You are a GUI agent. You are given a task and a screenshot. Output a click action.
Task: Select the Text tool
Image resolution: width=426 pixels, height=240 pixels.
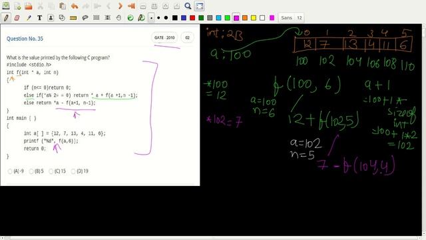click(40, 18)
